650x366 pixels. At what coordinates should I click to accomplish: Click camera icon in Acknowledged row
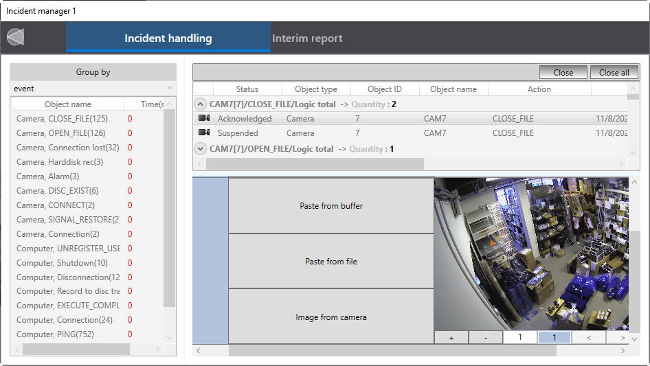[204, 119]
